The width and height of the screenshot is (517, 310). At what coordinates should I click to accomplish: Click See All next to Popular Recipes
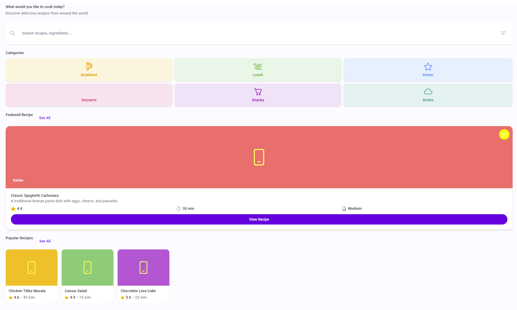coord(45,241)
